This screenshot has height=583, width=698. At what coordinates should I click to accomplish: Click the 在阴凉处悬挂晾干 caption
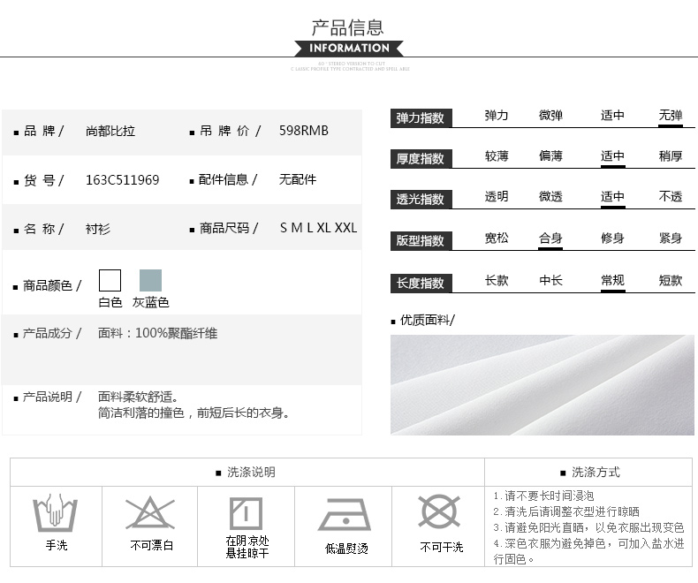pos(247,548)
